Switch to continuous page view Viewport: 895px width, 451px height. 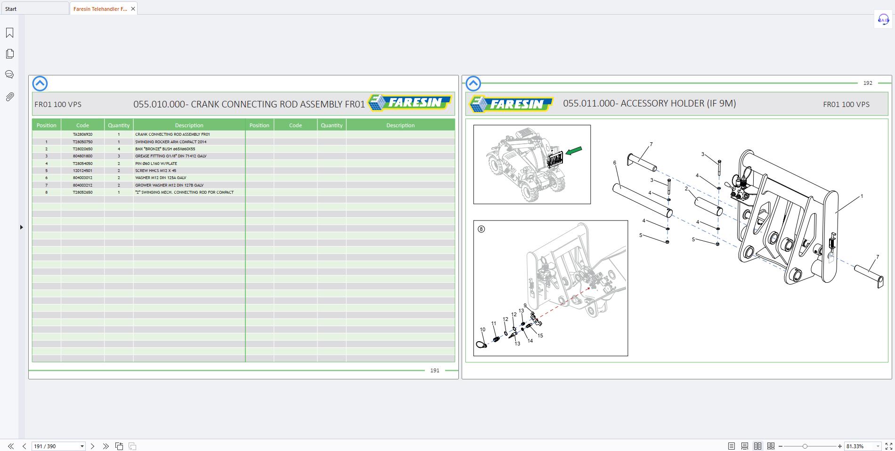744,446
